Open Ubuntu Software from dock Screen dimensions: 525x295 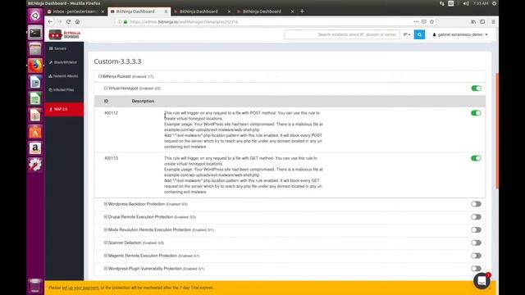click(35, 132)
